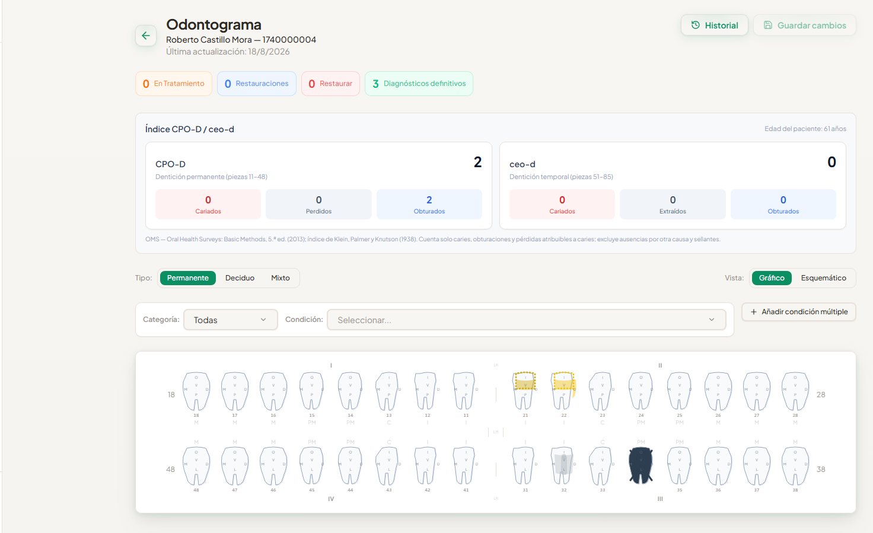Click the Última actualización date text

(x=228, y=52)
